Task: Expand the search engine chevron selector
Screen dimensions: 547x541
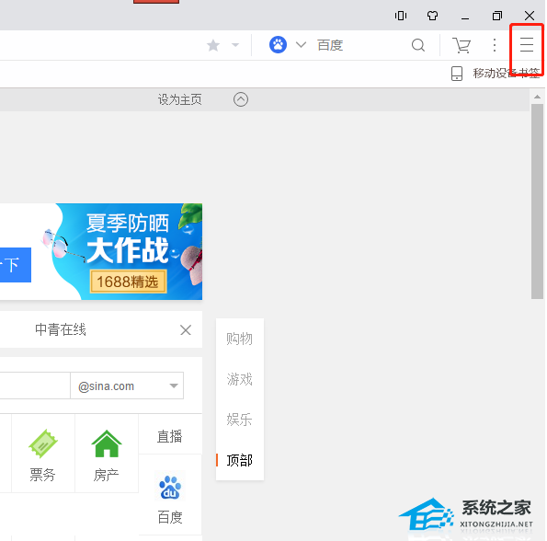Action: pos(301,45)
